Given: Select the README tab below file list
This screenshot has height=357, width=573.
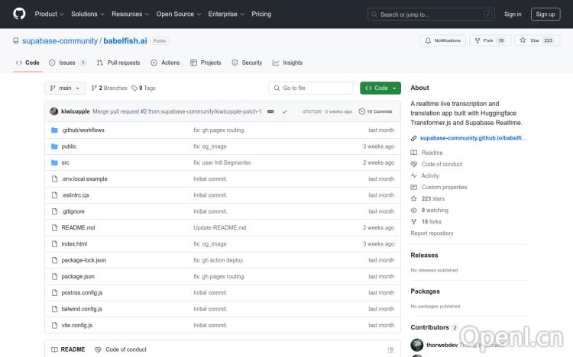Looking at the screenshot, I should (x=68, y=349).
